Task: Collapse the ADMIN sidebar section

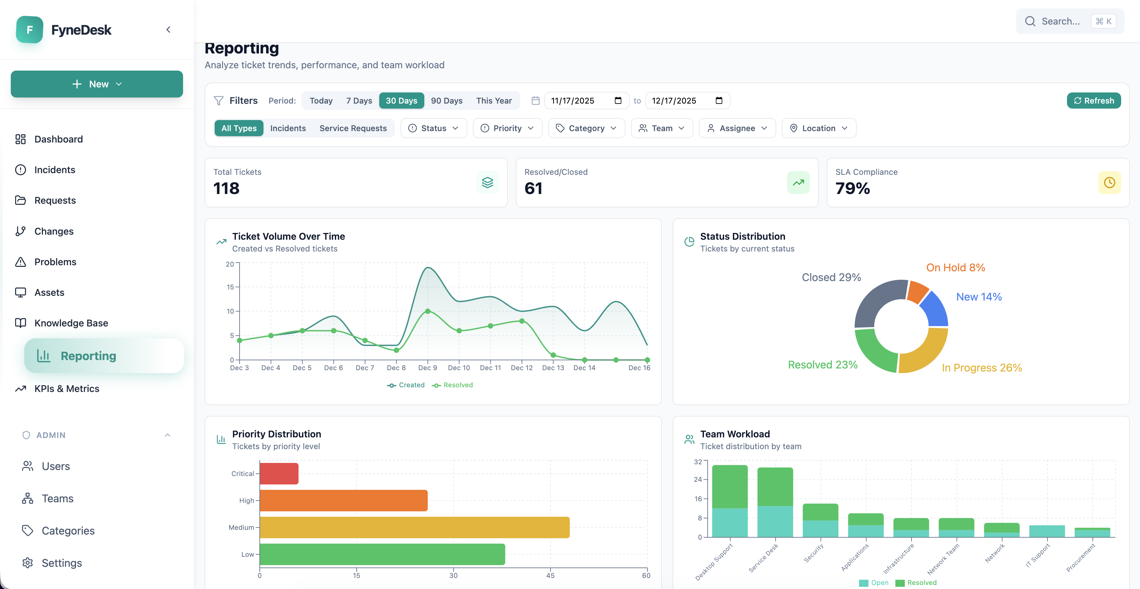Action: [167, 435]
